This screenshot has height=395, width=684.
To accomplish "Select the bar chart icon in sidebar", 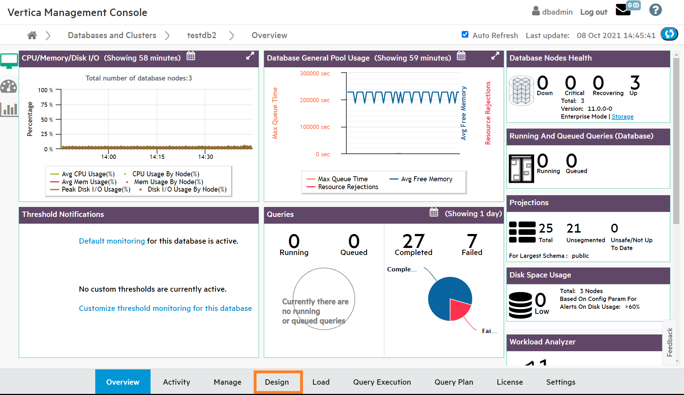I will tap(9, 109).
